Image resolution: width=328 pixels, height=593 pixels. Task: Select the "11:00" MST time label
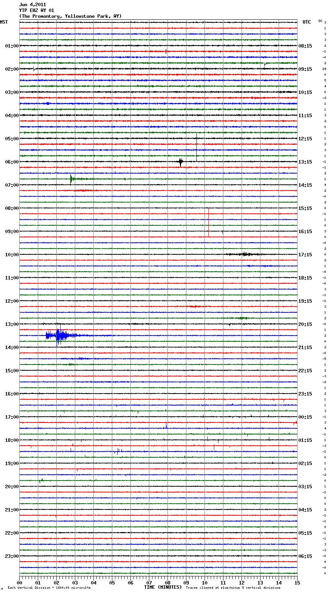pyautogui.click(x=12, y=278)
